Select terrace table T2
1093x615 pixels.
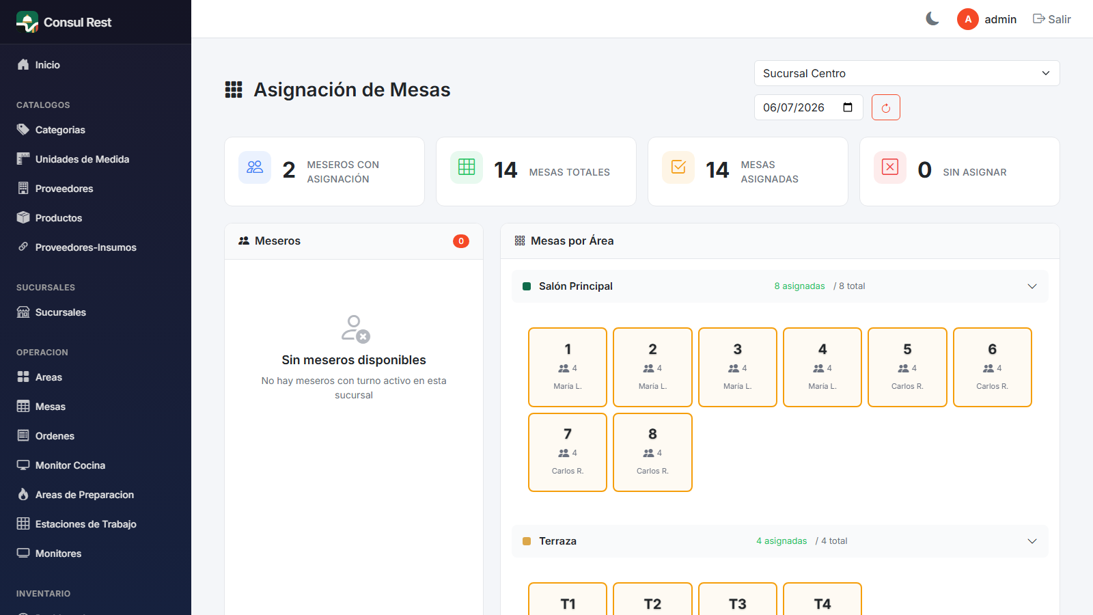coord(652,599)
